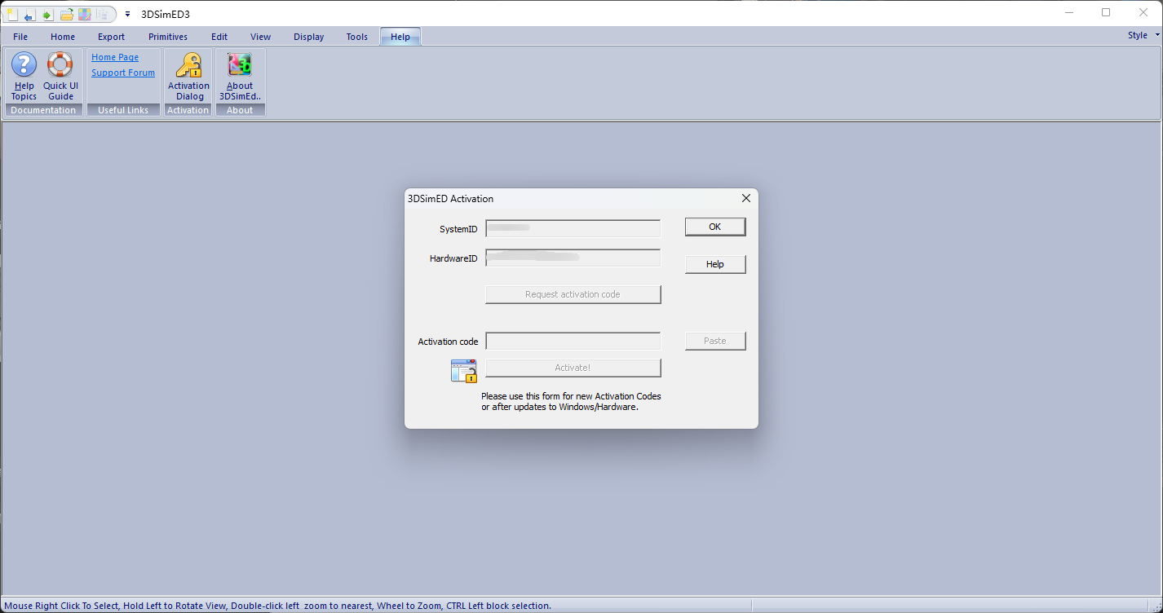Open the Quick UI Guide

[60, 76]
